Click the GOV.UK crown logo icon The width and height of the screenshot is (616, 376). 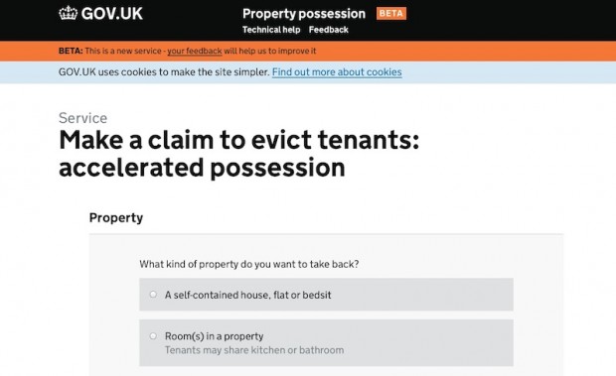pyautogui.click(x=69, y=13)
